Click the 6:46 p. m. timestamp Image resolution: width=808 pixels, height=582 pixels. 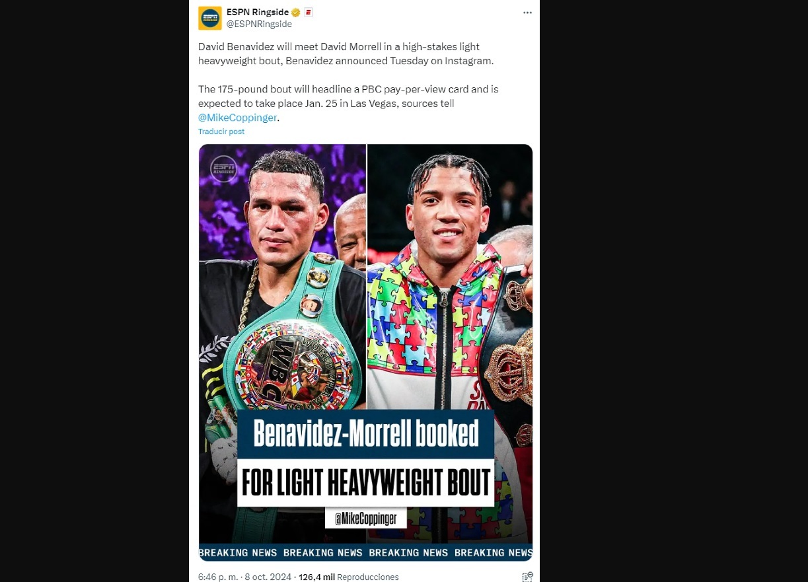point(218,577)
